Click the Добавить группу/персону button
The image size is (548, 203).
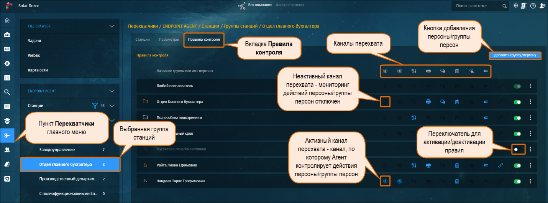[515, 55]
